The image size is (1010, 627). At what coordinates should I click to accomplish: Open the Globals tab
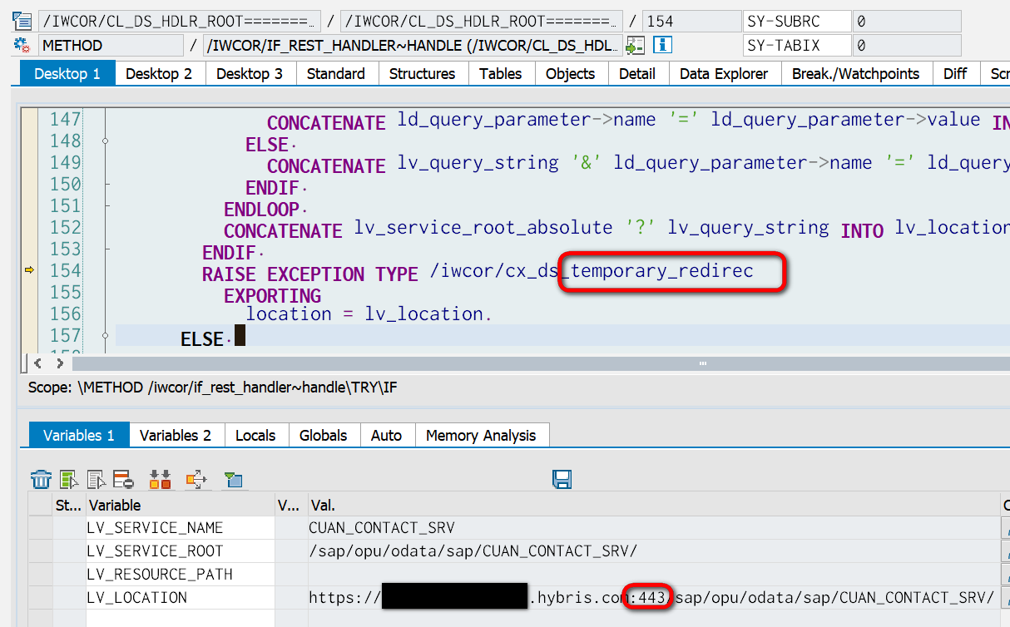click(x=324, y=435)
